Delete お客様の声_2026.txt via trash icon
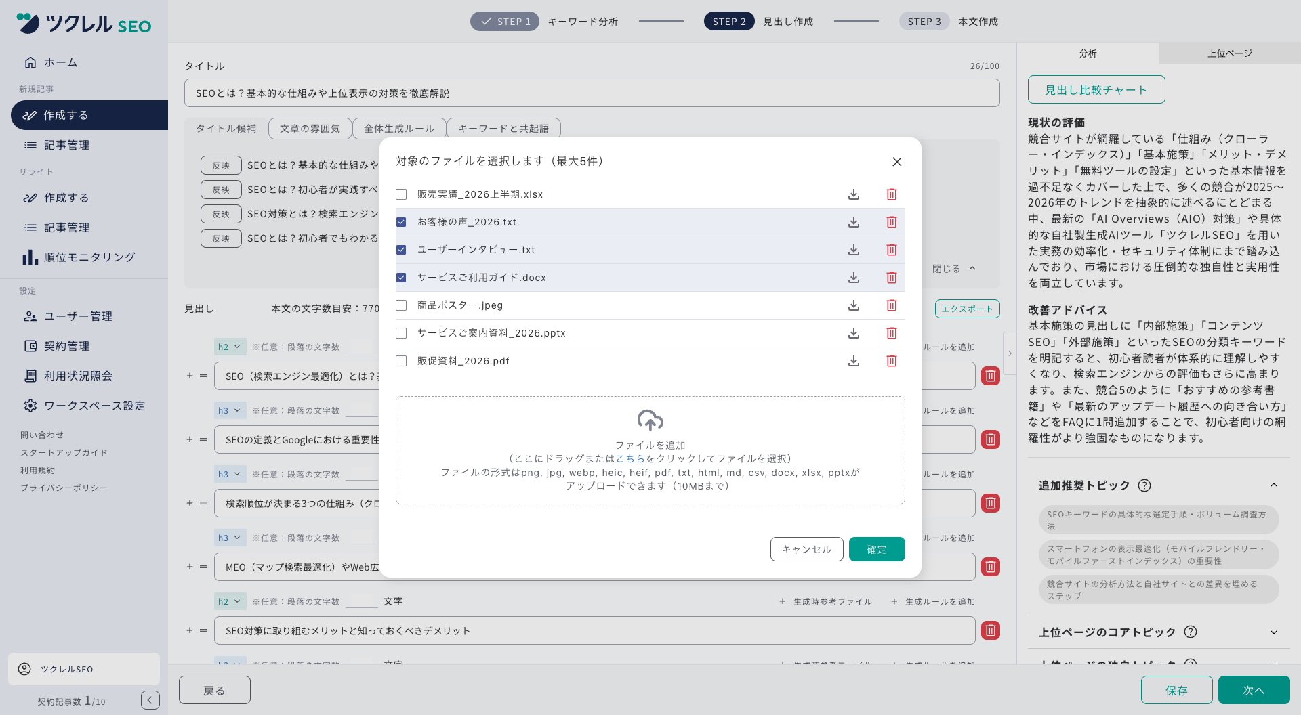Screen dimensions: 1301x715 click(892, 222)
